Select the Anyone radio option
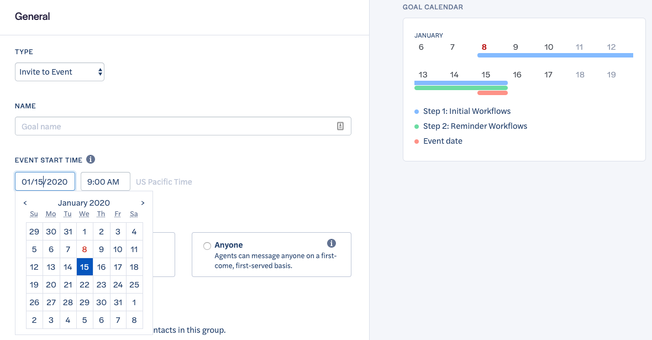652x340 pixels. coord(207,246)
